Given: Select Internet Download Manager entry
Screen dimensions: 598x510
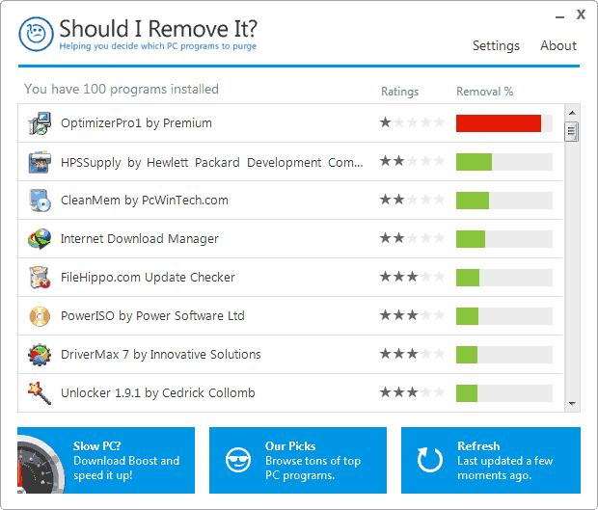Looking at the screenshot, I should pos(290,239).
